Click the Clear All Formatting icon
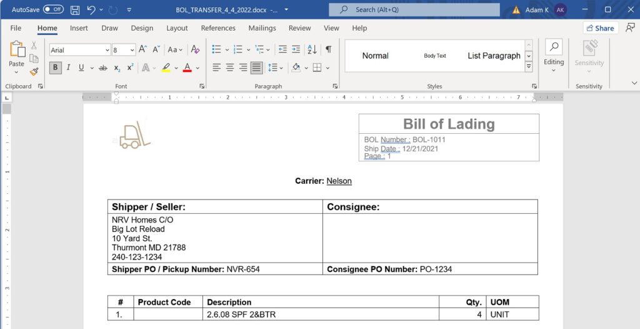The image size is (640, 329). tap(195, 49)
